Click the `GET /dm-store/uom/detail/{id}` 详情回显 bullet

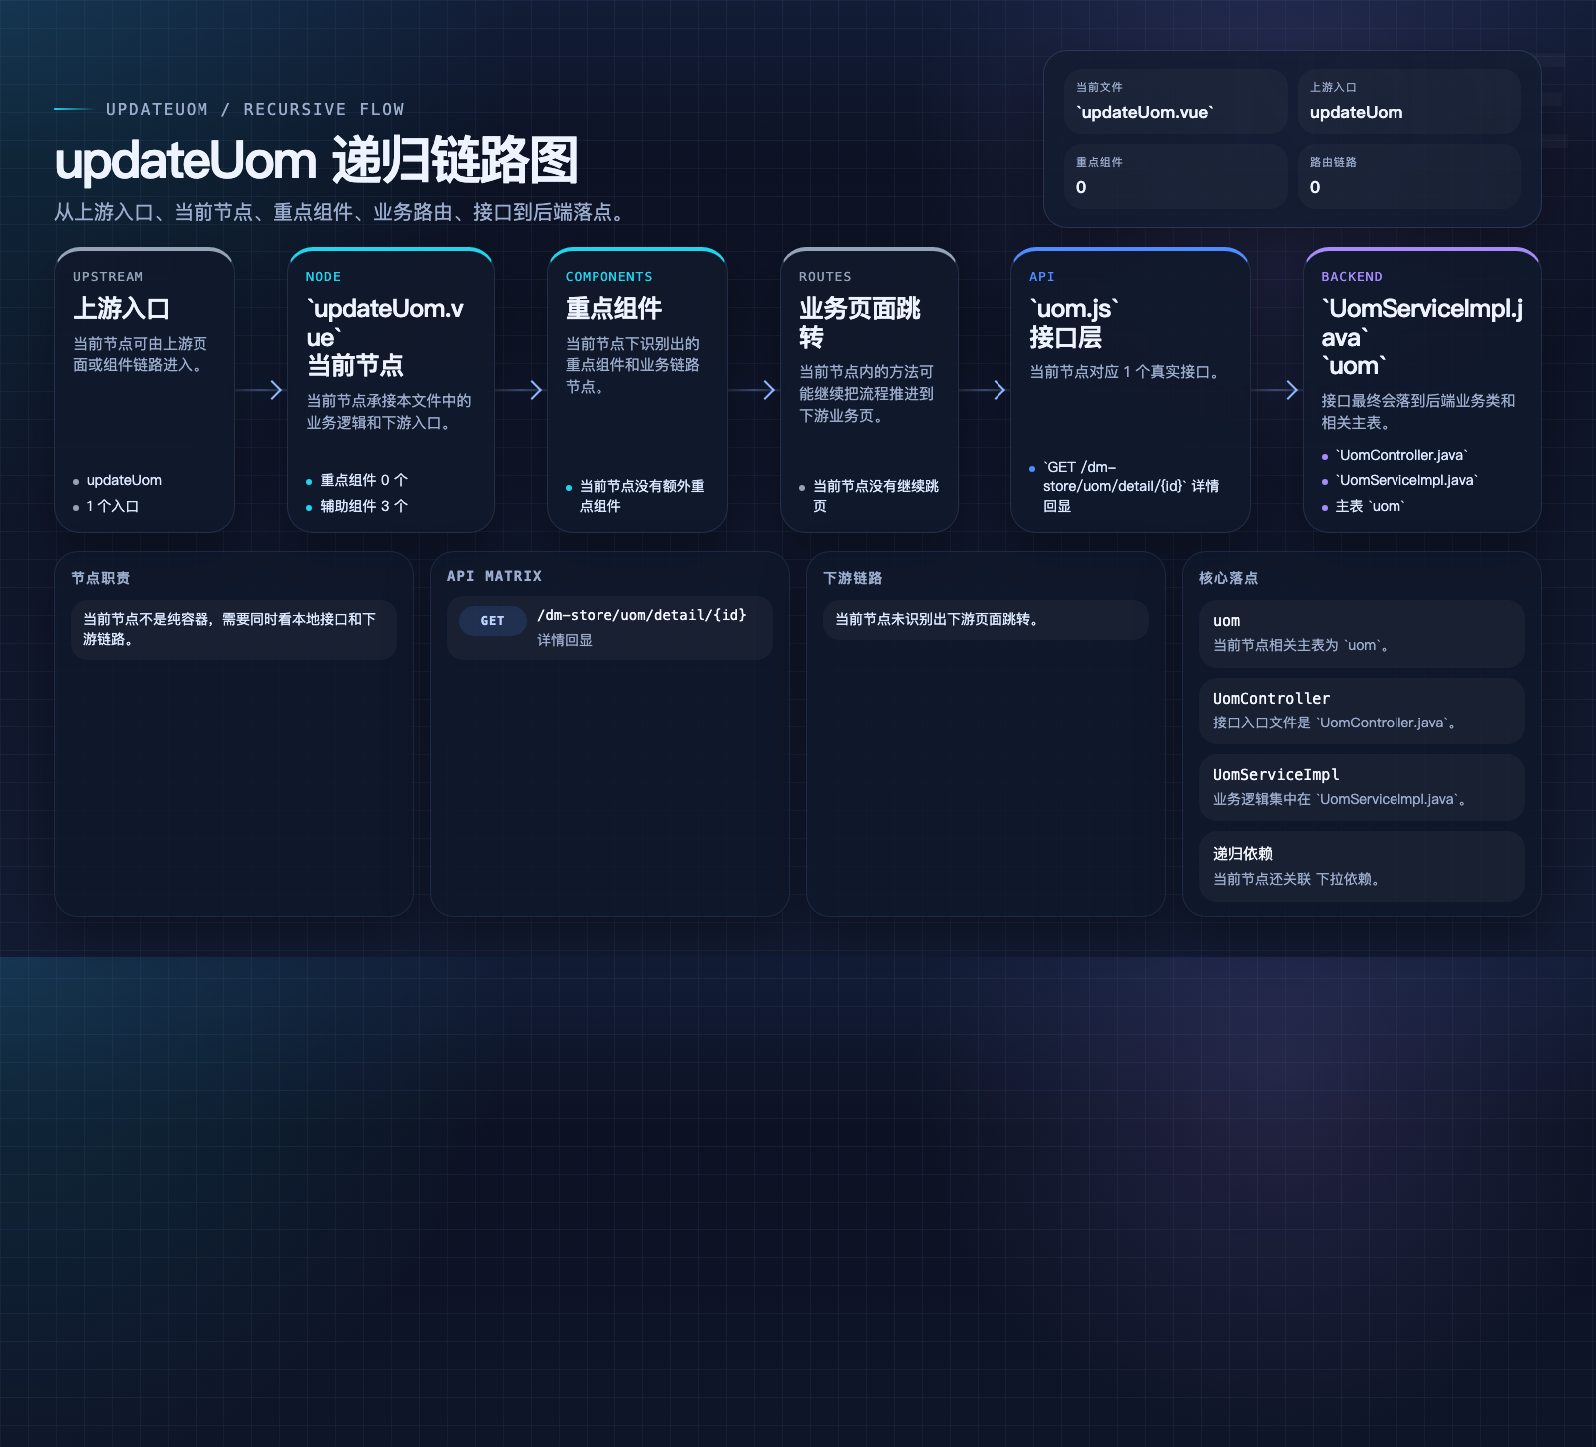1124,487
